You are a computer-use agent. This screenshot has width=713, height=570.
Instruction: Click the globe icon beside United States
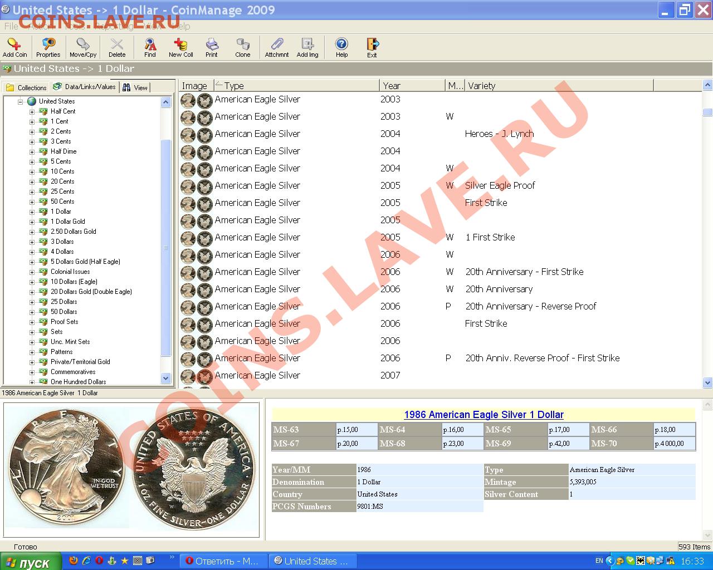[32, 101]
